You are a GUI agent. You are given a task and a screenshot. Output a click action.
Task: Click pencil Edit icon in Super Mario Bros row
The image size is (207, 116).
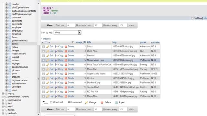coord(48,60)
